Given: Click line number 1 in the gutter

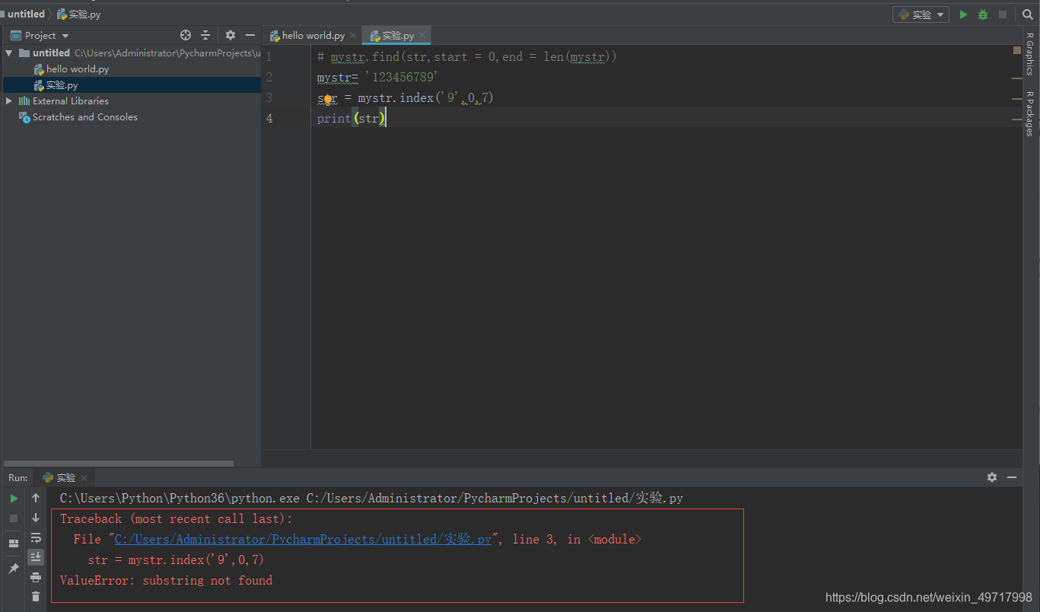Looking at the screenshot, I should click(269, 56).
